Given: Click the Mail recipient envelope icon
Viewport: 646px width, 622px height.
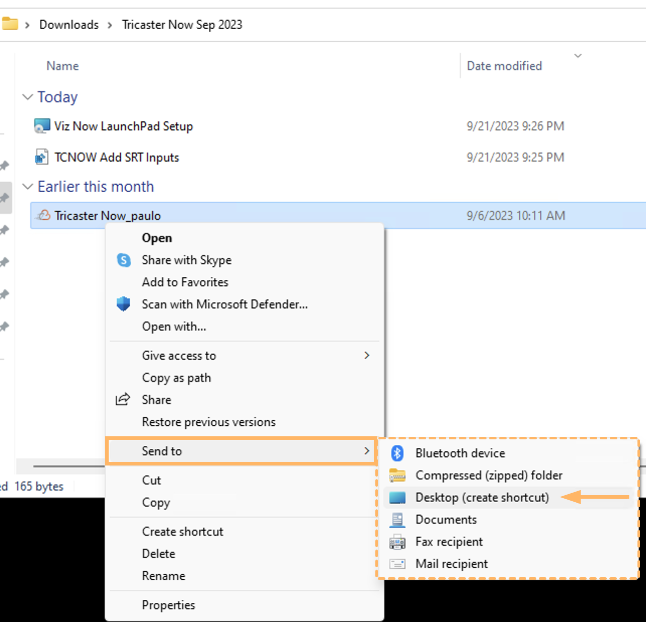Looking at the screenshot, I should click(x=397, y=564).
